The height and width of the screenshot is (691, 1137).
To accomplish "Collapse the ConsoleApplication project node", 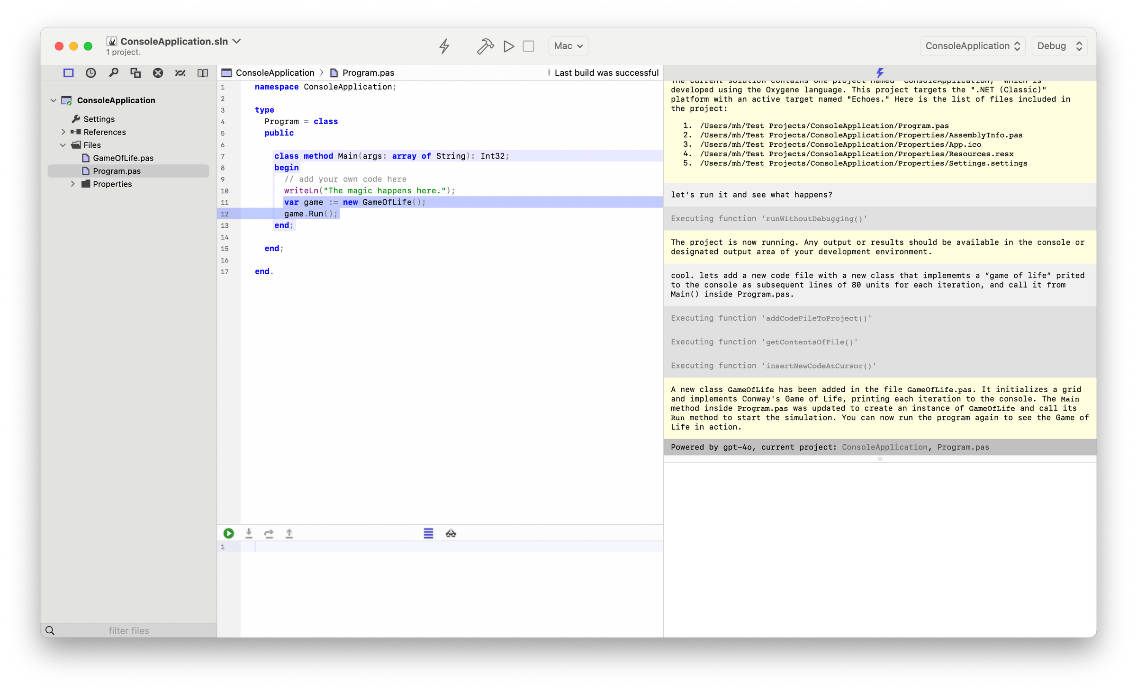I will (x=54, y=100).
